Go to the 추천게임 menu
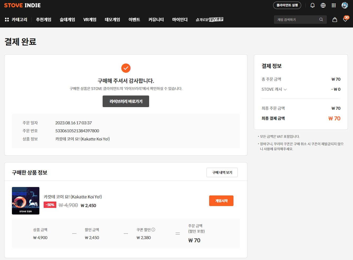 point(44,20)
